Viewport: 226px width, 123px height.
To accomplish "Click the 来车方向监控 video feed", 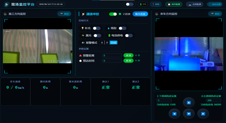I will (x=189, y=54).
